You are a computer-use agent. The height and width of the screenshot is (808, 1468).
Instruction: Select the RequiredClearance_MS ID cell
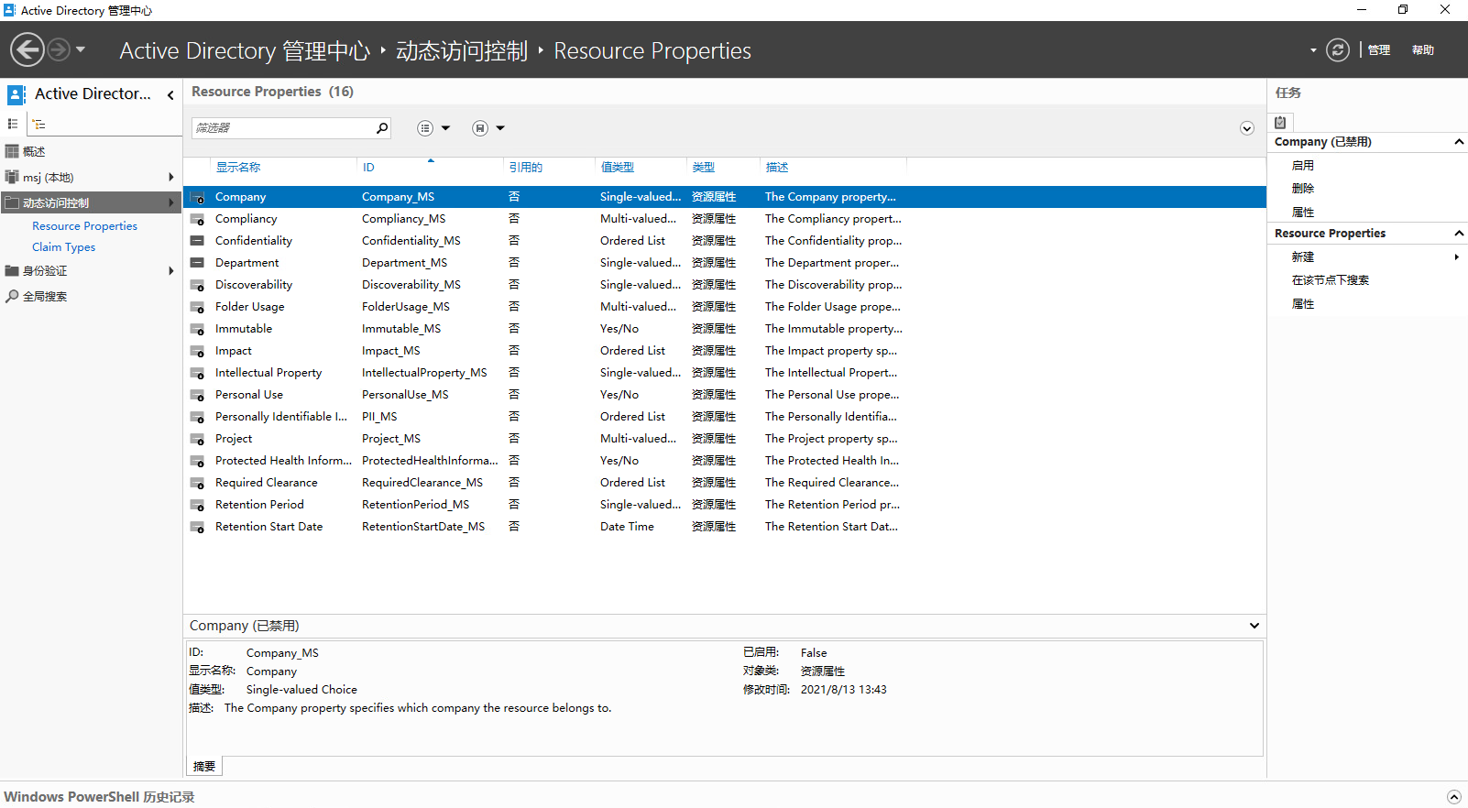click(422, 483)
